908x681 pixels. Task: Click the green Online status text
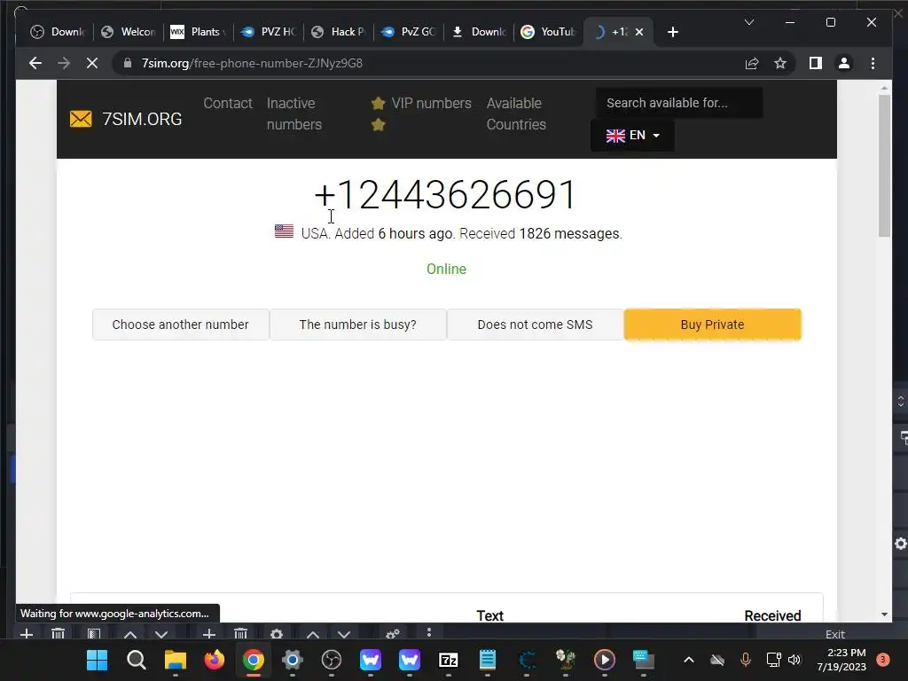click(x=447, y=270)
